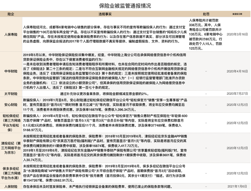The height and width of the screenshot is (191, 251).
Task: Click the 2021年1月6日 date cell
Action: click(237, 187)
